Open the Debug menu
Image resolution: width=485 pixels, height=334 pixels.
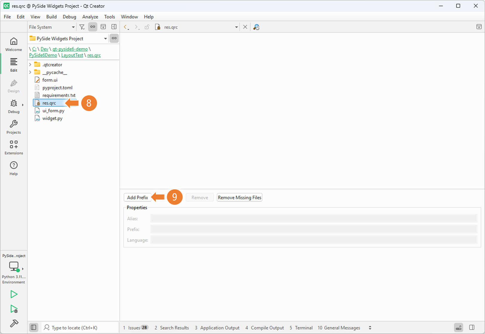[69, 17]
